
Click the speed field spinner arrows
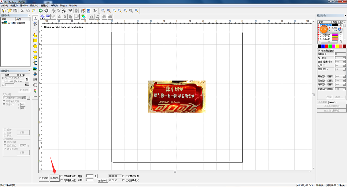click(x=344, y=62)
